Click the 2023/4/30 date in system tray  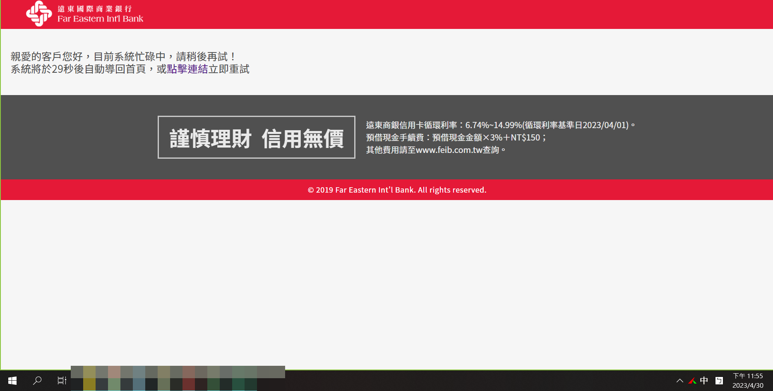coord(748,386)
